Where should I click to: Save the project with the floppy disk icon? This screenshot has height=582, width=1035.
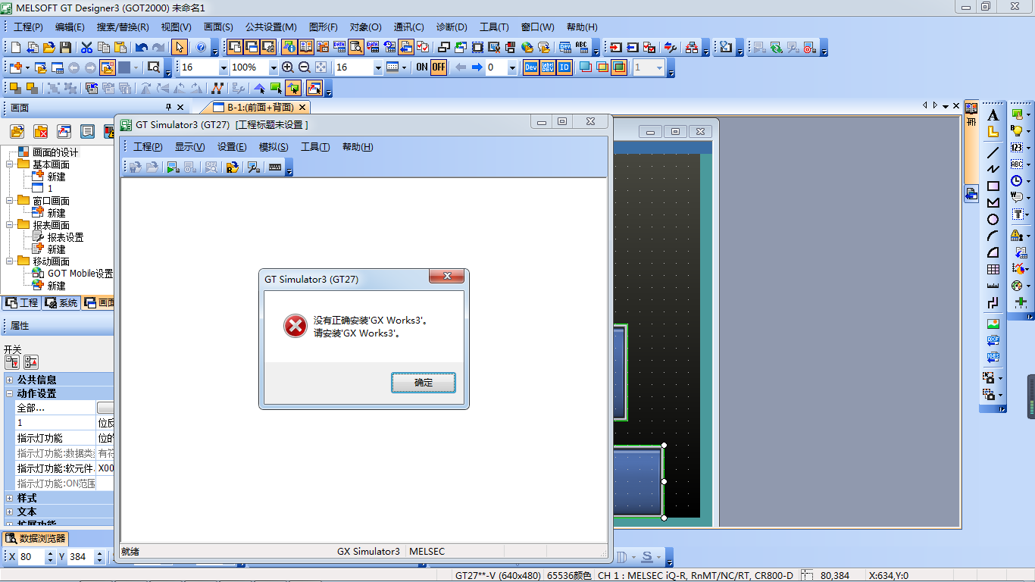(x=66, y=47)
